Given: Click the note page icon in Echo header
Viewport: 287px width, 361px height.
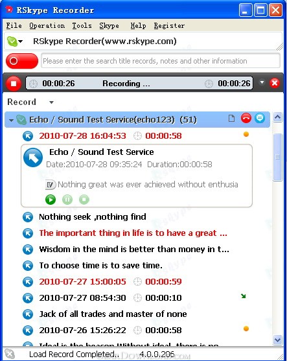Looking at the screenshot, I should click(231, 119).
